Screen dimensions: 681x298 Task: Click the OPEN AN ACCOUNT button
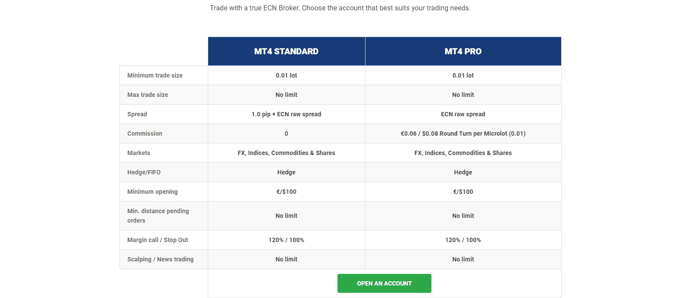[384, 283]
